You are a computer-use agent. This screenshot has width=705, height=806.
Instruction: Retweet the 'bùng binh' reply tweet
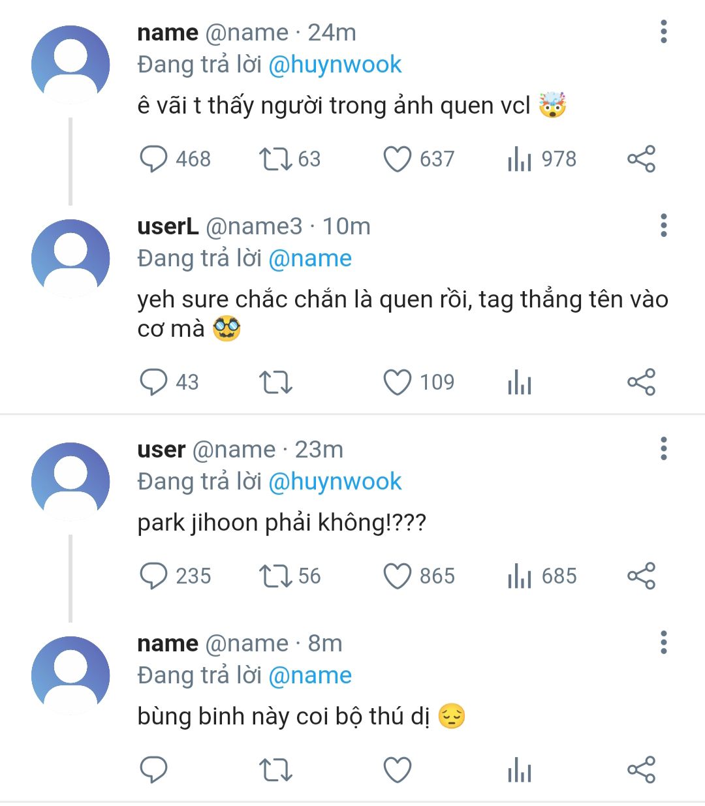coord(275,770)
